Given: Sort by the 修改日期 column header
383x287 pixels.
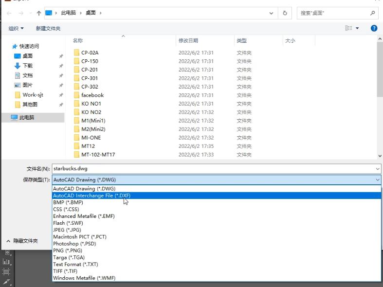Looking at the screenshot, I should pyautogui.click(x=188, y=41).
